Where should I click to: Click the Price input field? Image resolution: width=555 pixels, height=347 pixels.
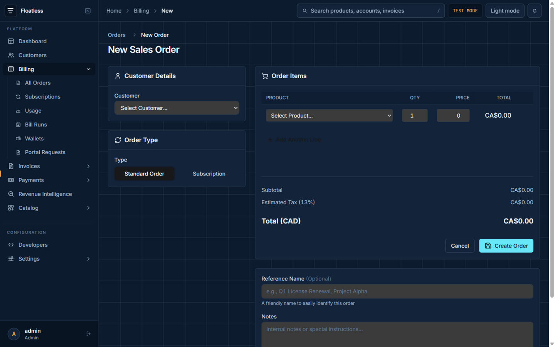pos(453,116)
